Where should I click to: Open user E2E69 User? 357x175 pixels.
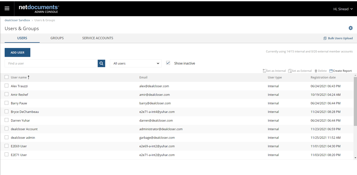click(19, 146)
